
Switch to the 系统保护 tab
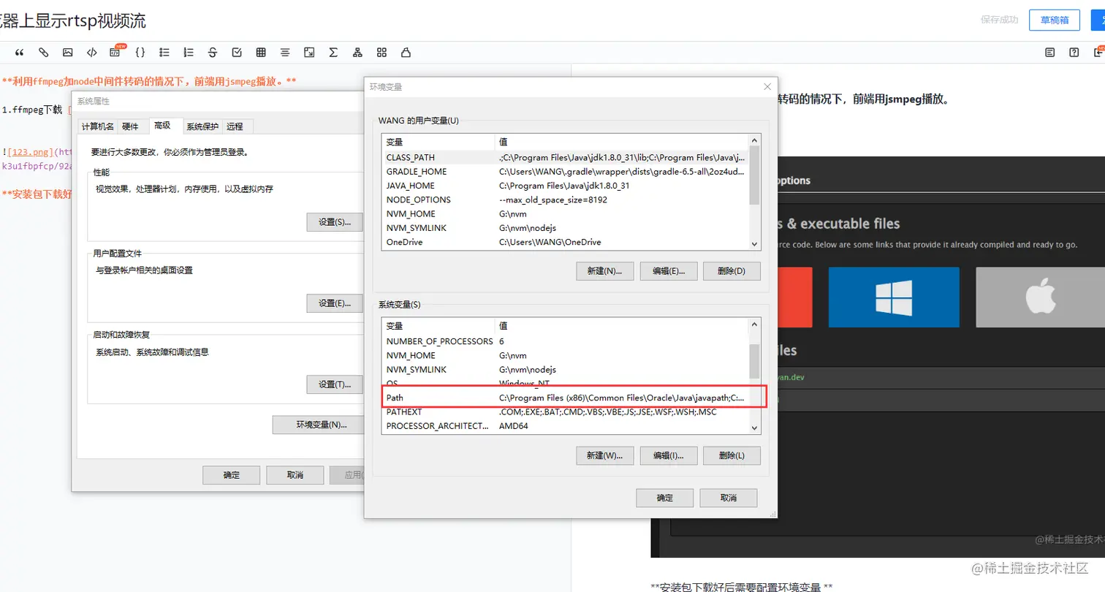tap(202, 126)
